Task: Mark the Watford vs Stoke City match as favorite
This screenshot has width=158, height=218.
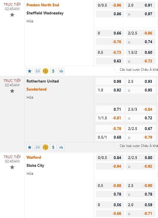Action: click(12, 167)
